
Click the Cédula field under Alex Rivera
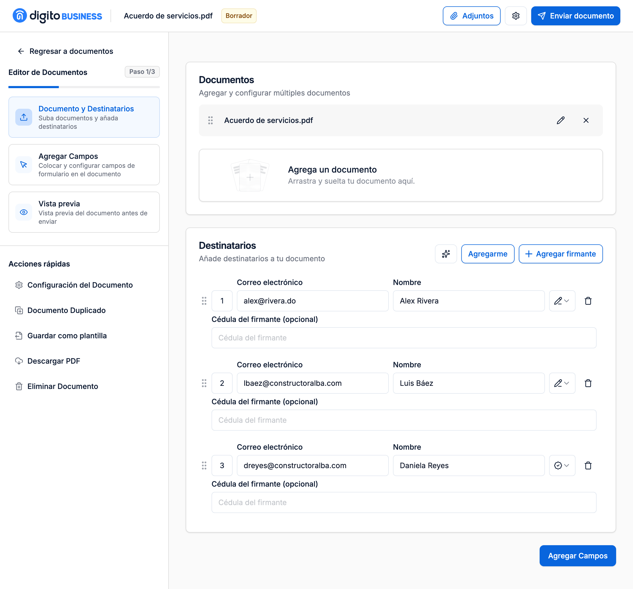404,338
